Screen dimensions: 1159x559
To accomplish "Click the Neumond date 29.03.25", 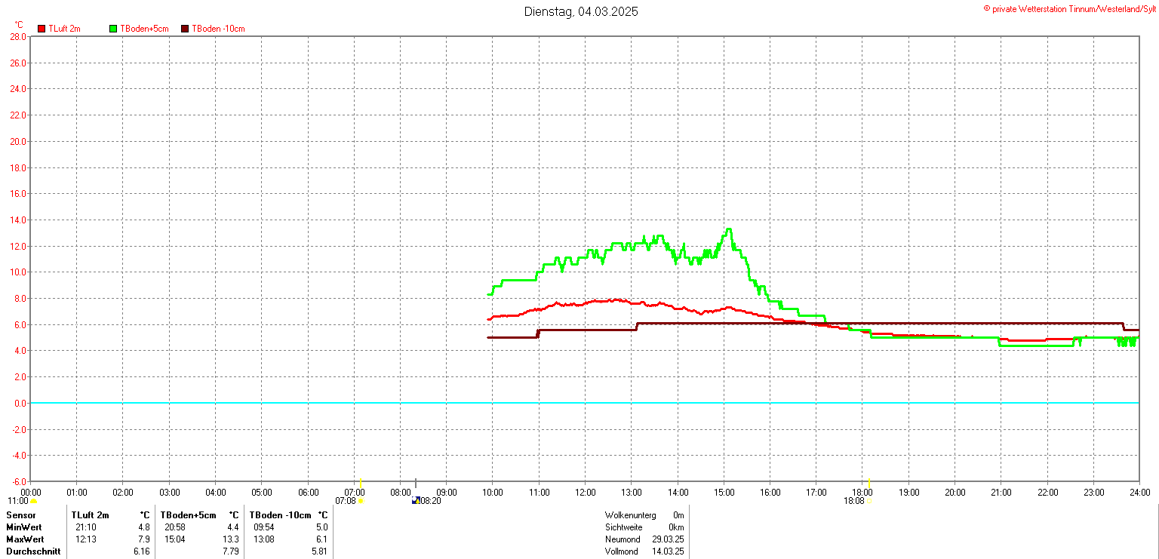I will coord(667,539).
